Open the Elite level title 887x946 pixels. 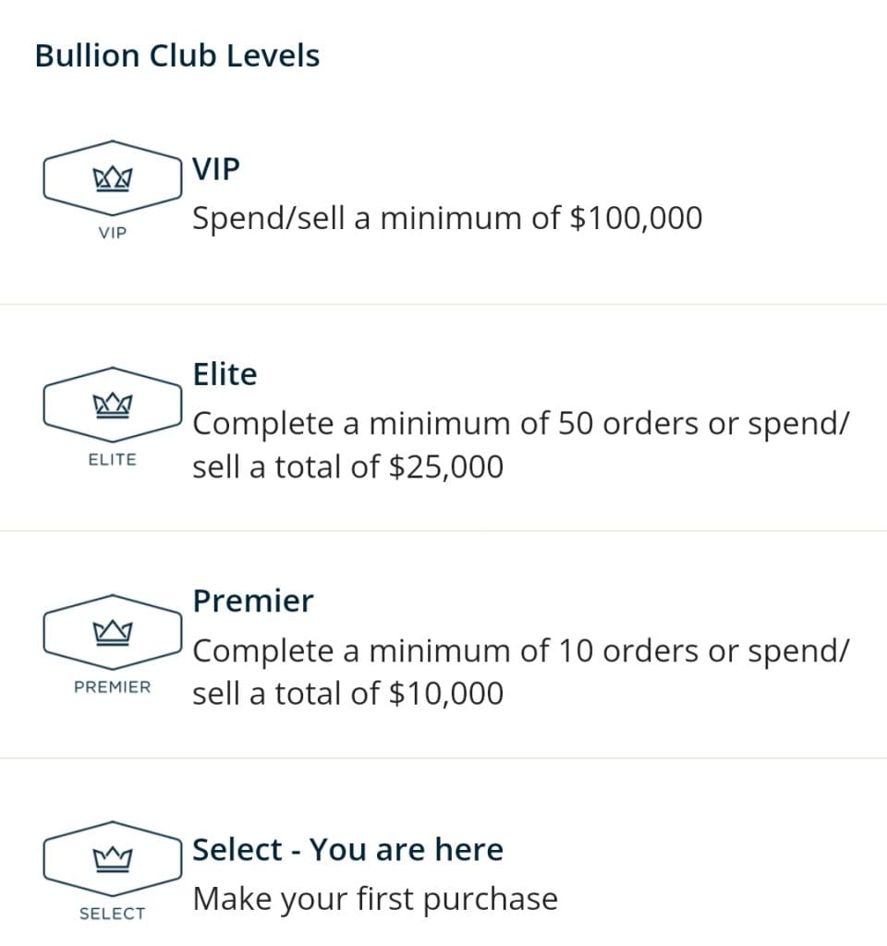point(225,374)
